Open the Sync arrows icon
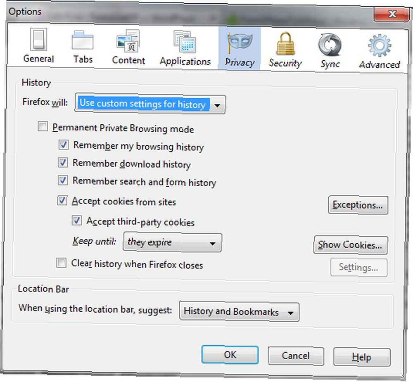The image size is (413, 382). [x=330, y=45]
